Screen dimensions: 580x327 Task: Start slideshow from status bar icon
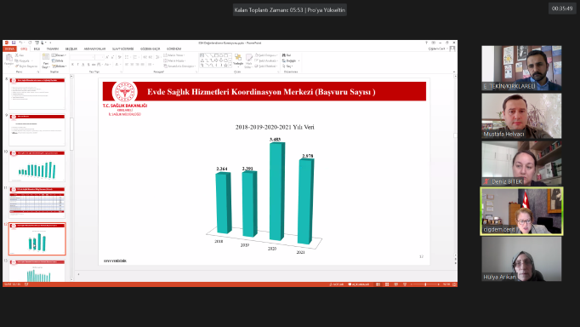(405, 284)
